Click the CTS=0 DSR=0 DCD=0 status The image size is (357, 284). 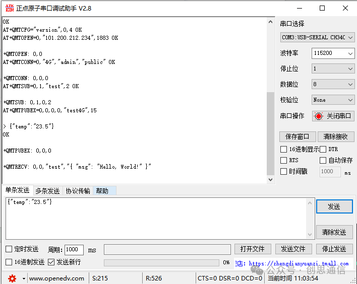point(230,278)
